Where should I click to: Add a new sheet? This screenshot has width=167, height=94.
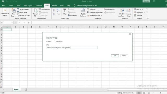point(26,90)
